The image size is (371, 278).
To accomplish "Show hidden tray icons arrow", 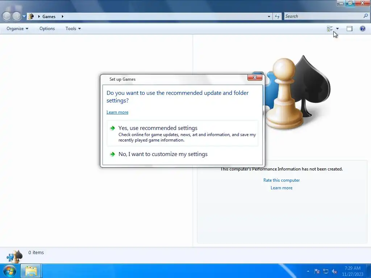I will pos(308,271).
